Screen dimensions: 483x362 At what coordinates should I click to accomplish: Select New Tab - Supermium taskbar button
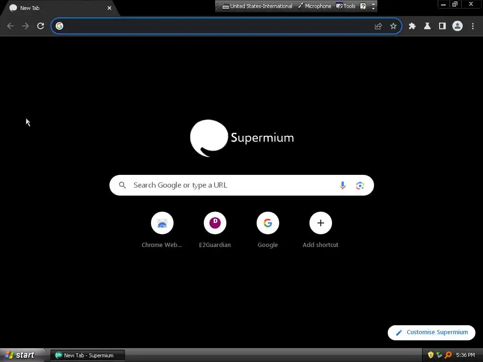tap(88, 355)
